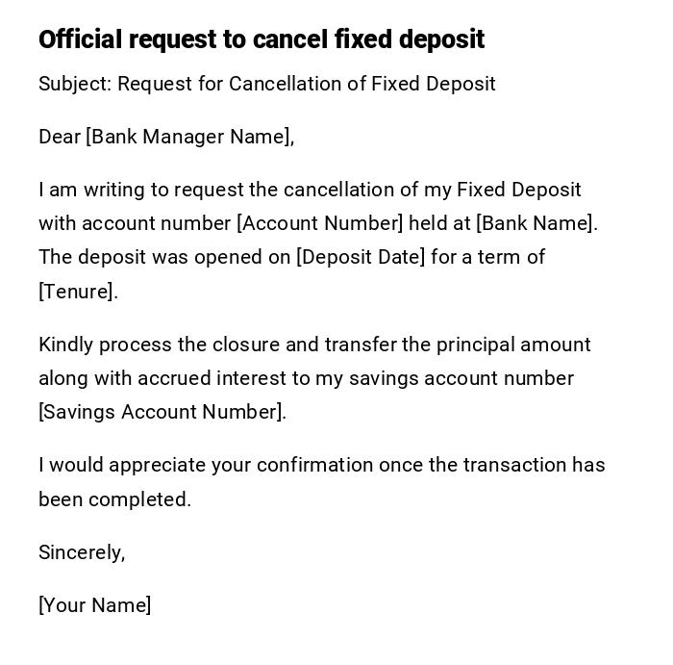Click the words "been completed."
Screen dimensions: 673x665
(x=114, y=499)
